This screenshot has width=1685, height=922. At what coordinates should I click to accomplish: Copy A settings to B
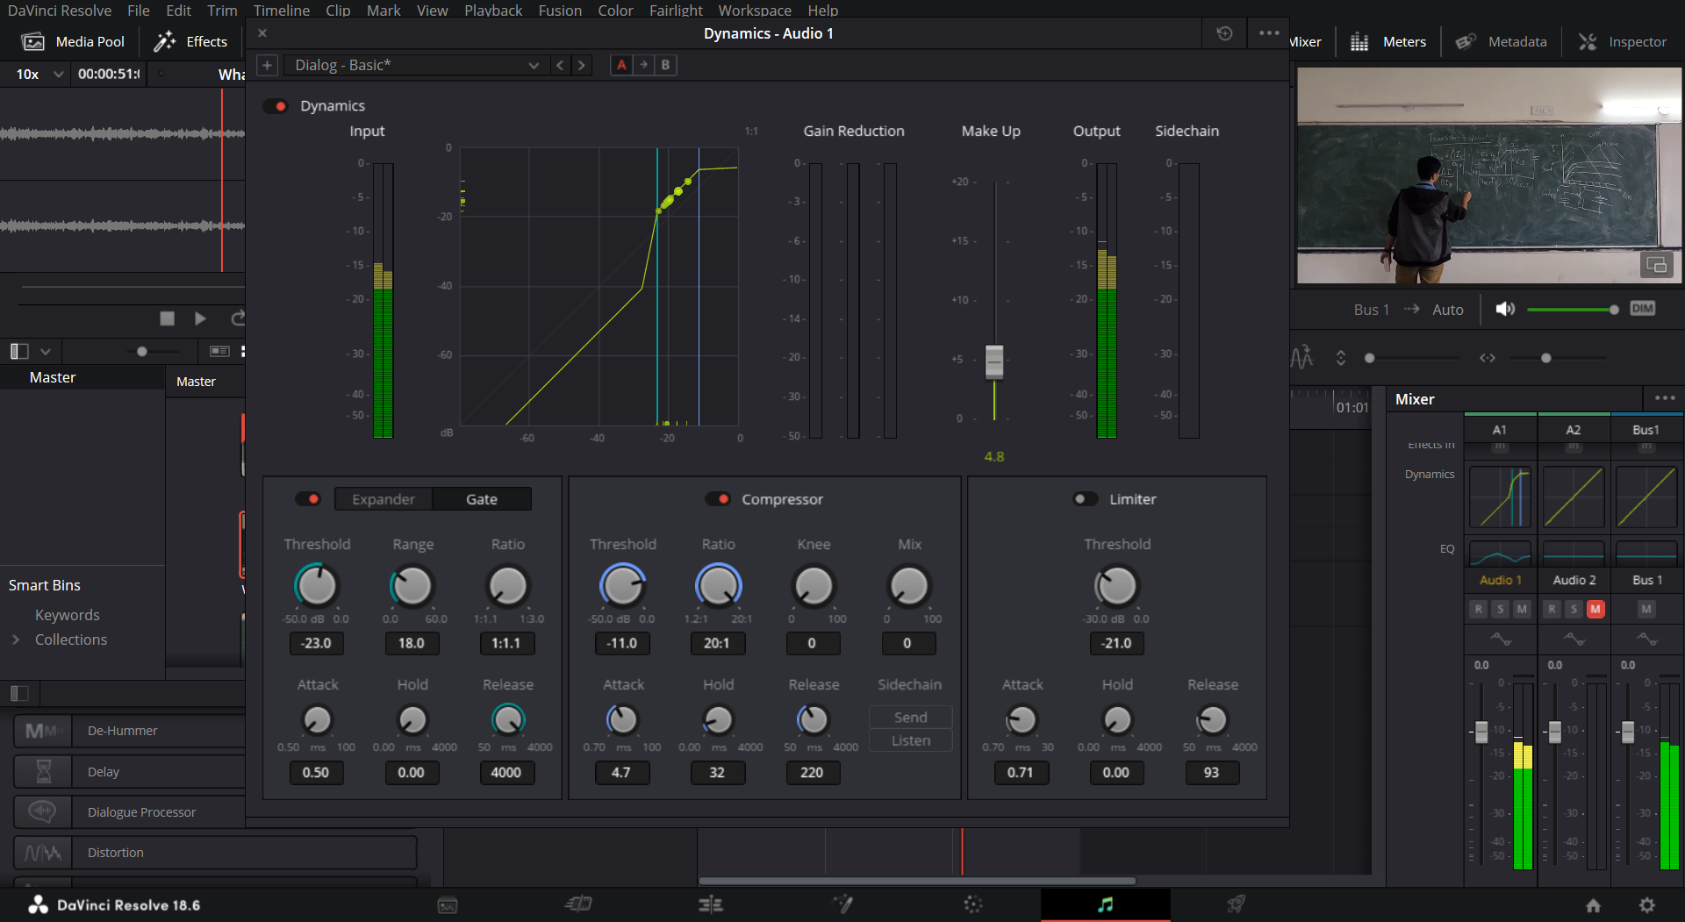643,65
